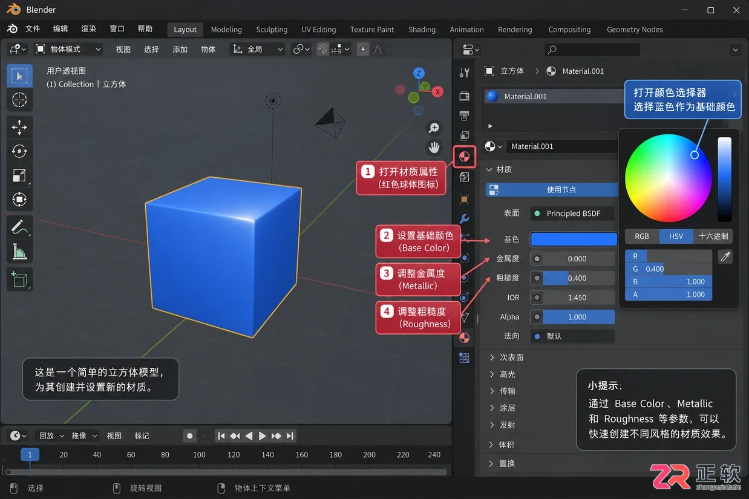The width and height of the screenshot is (749, 499).
Task: Open the 文件 menu
Action: [33, 29]
